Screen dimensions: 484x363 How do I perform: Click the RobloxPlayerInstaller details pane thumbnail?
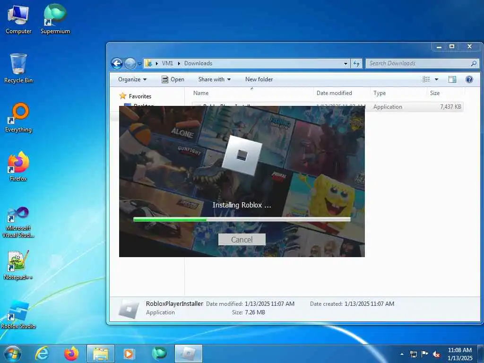(129, 309)
